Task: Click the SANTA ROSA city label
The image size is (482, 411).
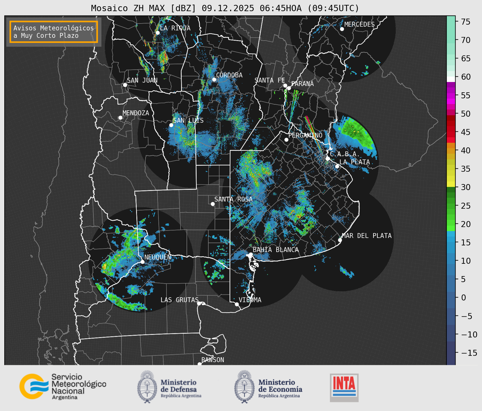Action: pyautogui.click(x=233, y=199)
